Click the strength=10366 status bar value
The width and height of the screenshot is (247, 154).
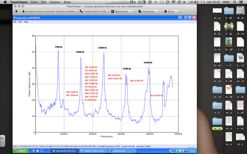click(143, 146)
